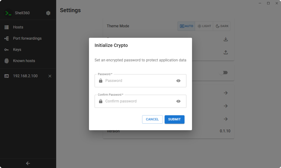Click the upload icon in settings

coord(226,52)
